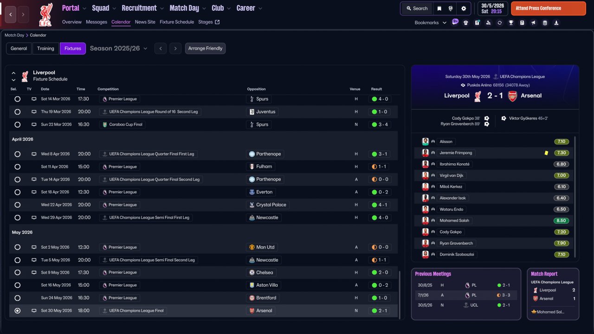Click the Attend Press Conference button
The image size is (594, 334).
[549, 8]
